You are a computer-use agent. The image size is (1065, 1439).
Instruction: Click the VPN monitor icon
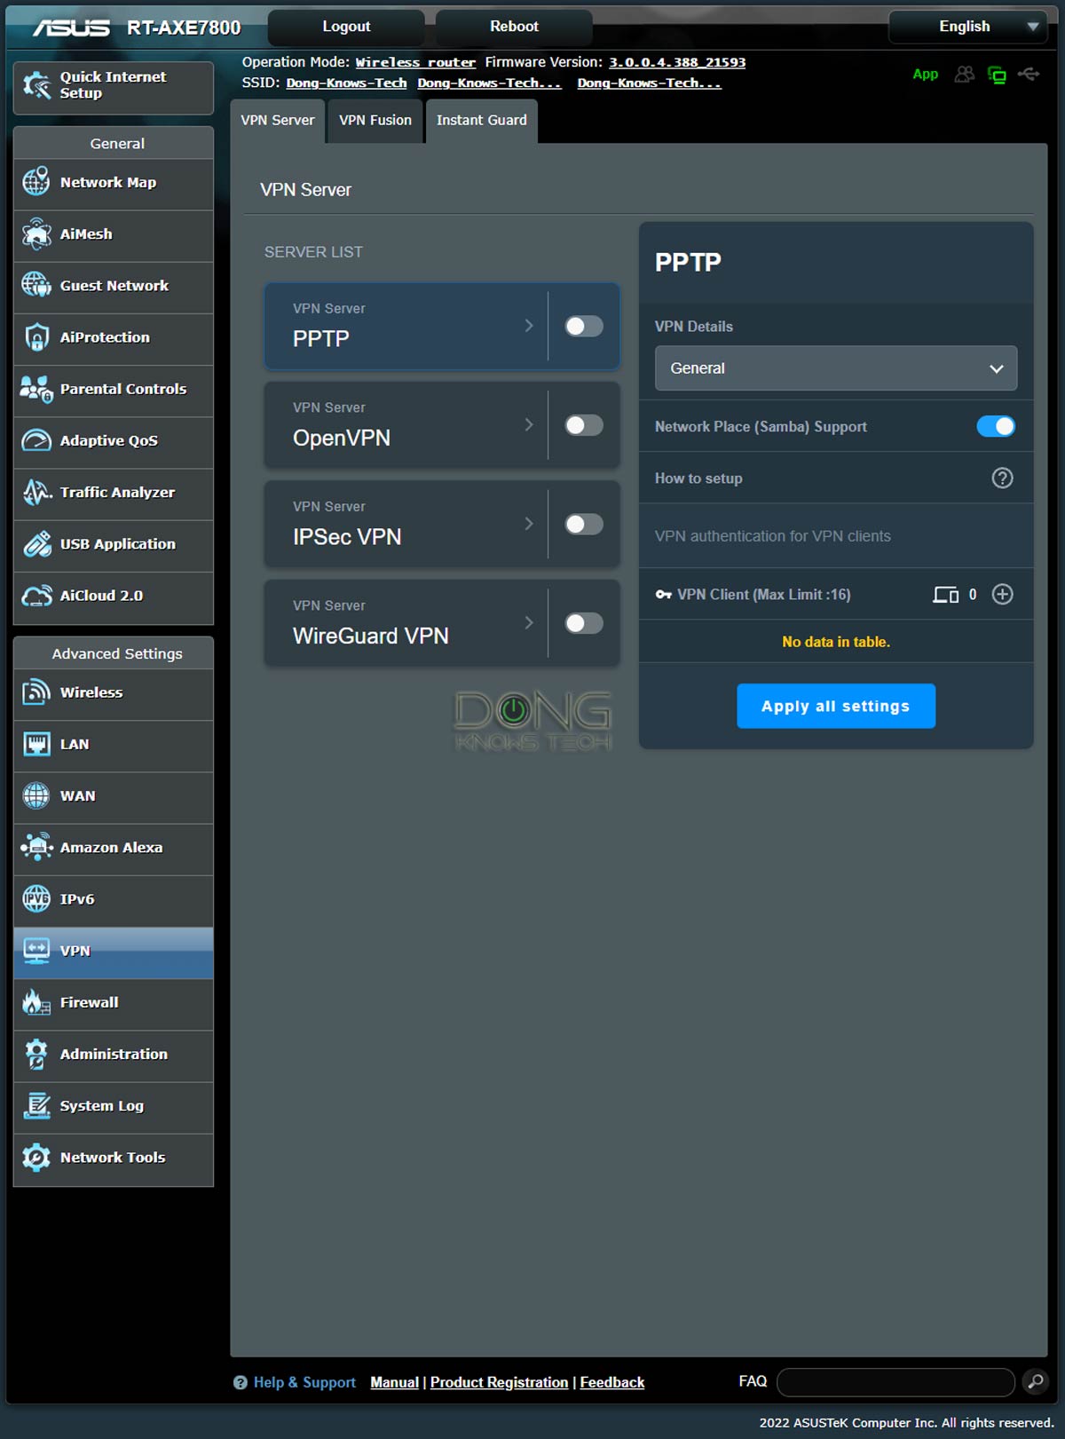pos(36,951)
